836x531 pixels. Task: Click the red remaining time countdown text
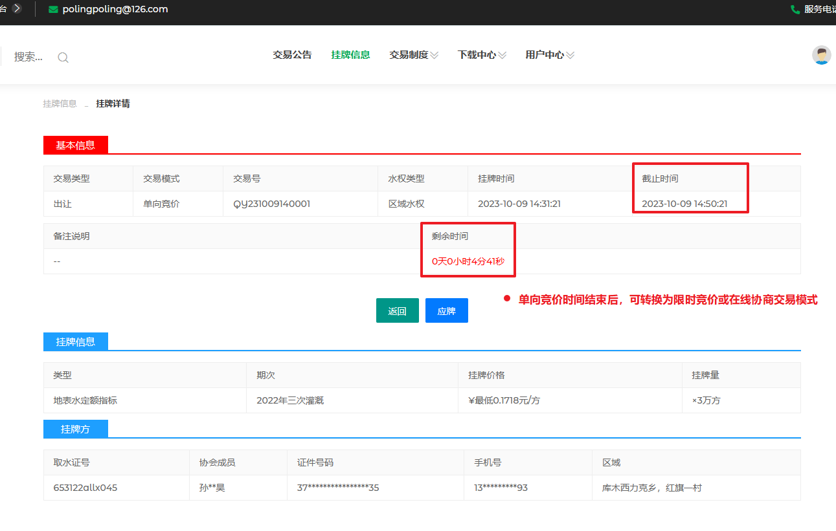(x=468, y=261)
